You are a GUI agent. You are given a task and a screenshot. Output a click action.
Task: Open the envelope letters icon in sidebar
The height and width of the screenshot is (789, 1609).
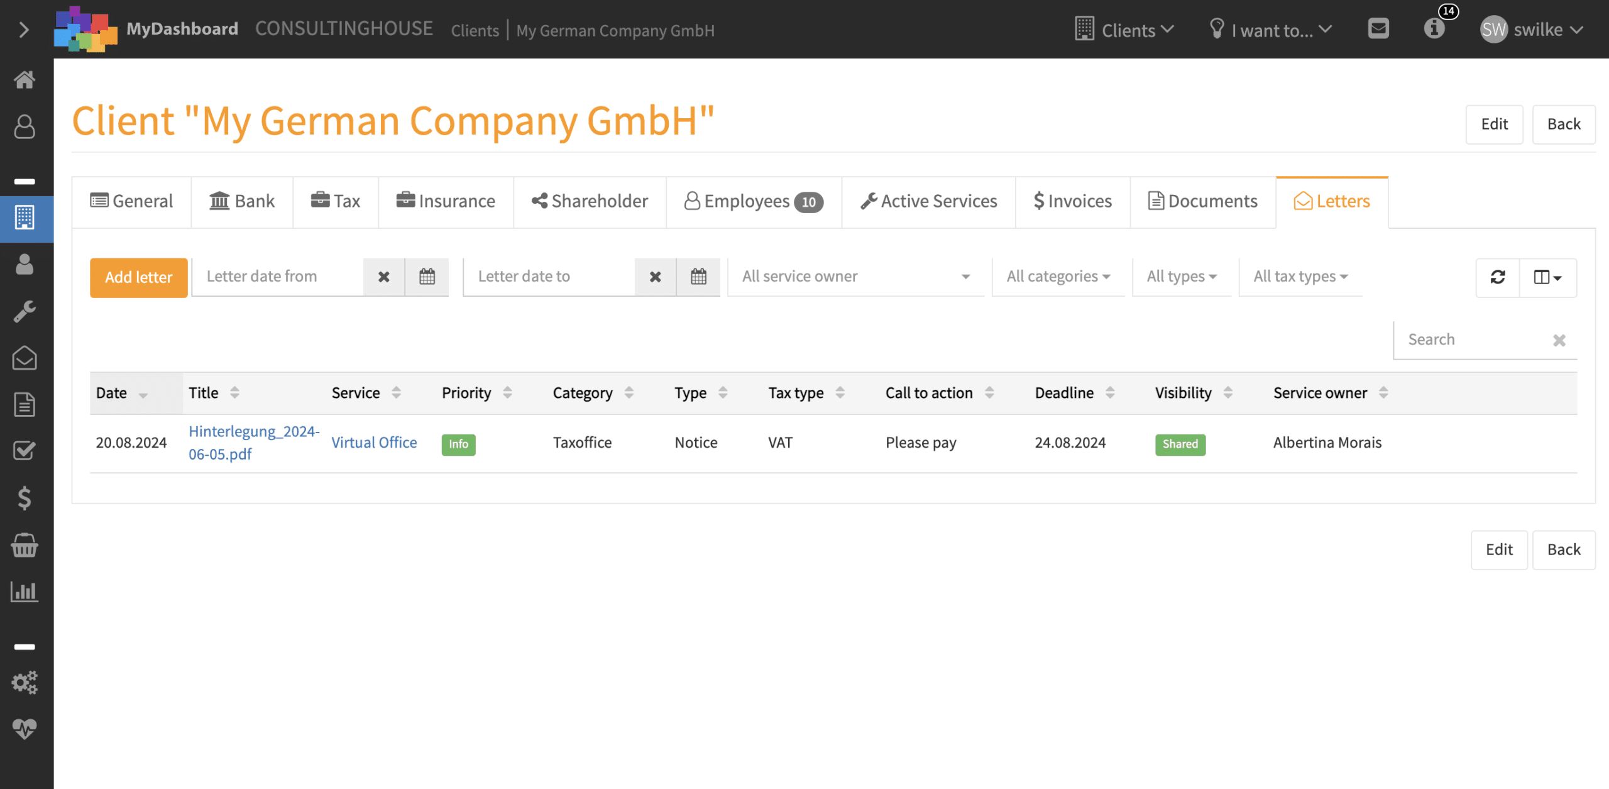tap(25, 358)
